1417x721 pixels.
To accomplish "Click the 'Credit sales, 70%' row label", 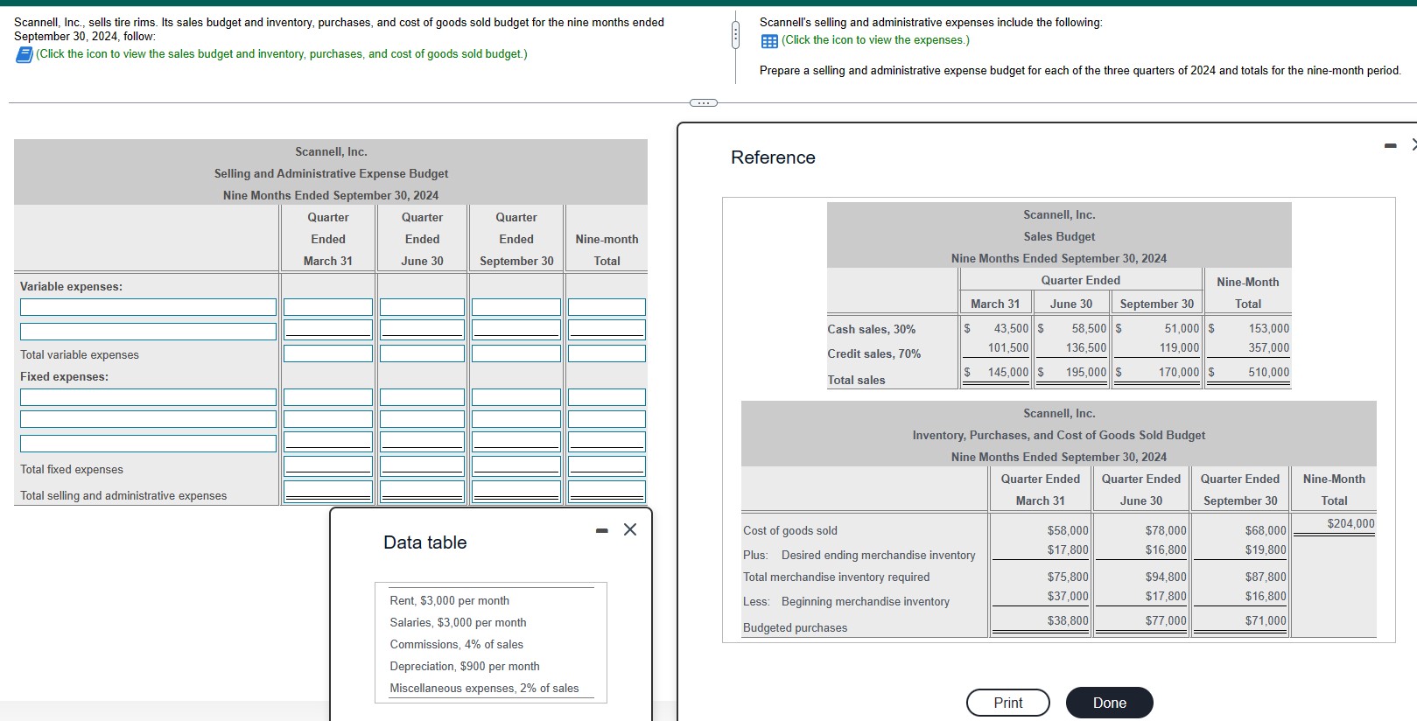I will click(874, 354).
